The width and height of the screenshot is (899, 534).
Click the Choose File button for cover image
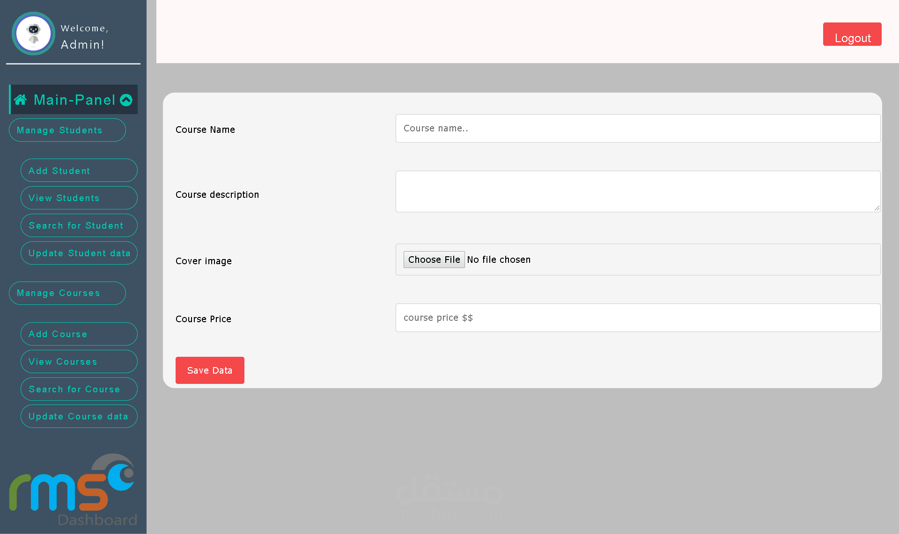434,260
